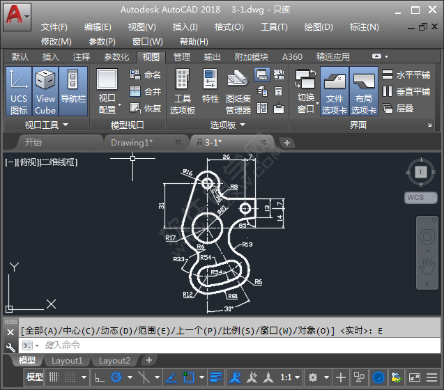The height and width of the screenshot is (390, 444).
Task: Toggle ortho mode in status bar
Action: 100,377
